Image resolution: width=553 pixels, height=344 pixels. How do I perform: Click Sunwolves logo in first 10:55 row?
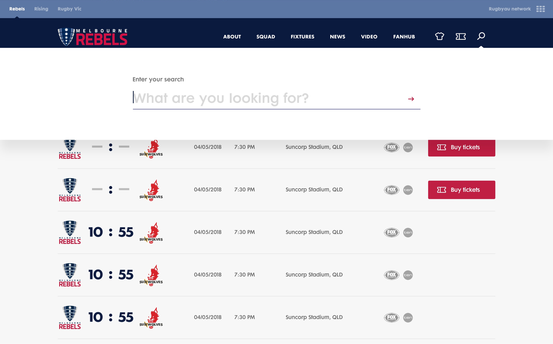point(151,233)
